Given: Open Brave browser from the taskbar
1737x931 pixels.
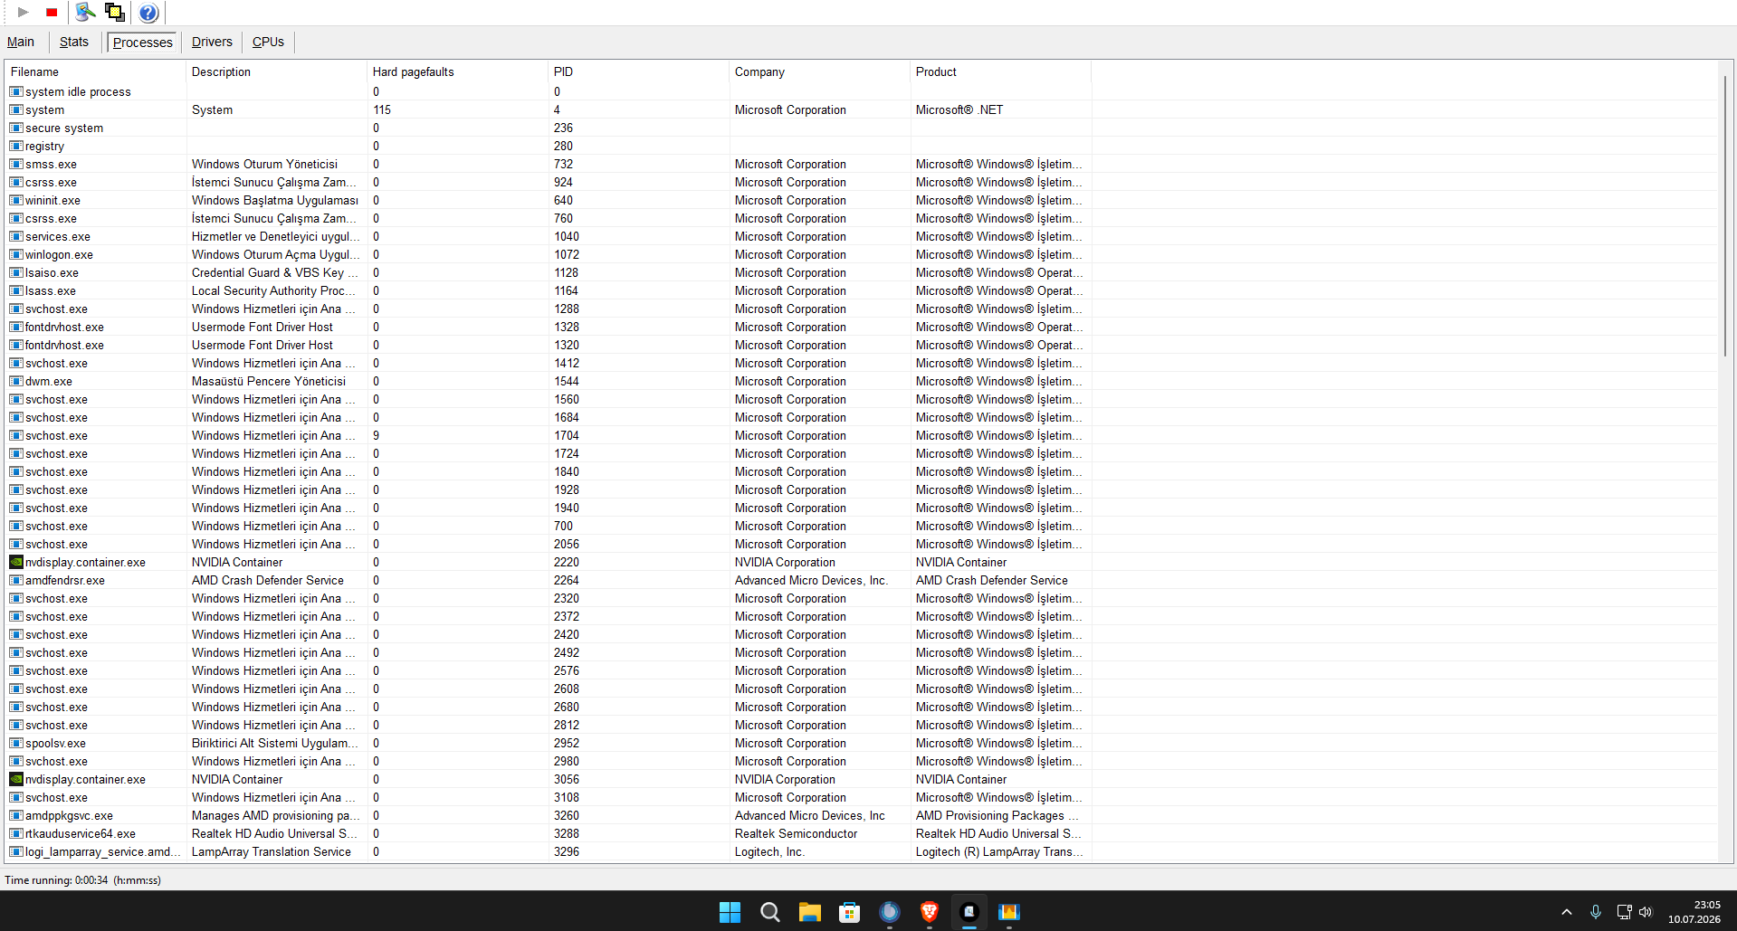Looking at the screenshot, I should (930, 912).
